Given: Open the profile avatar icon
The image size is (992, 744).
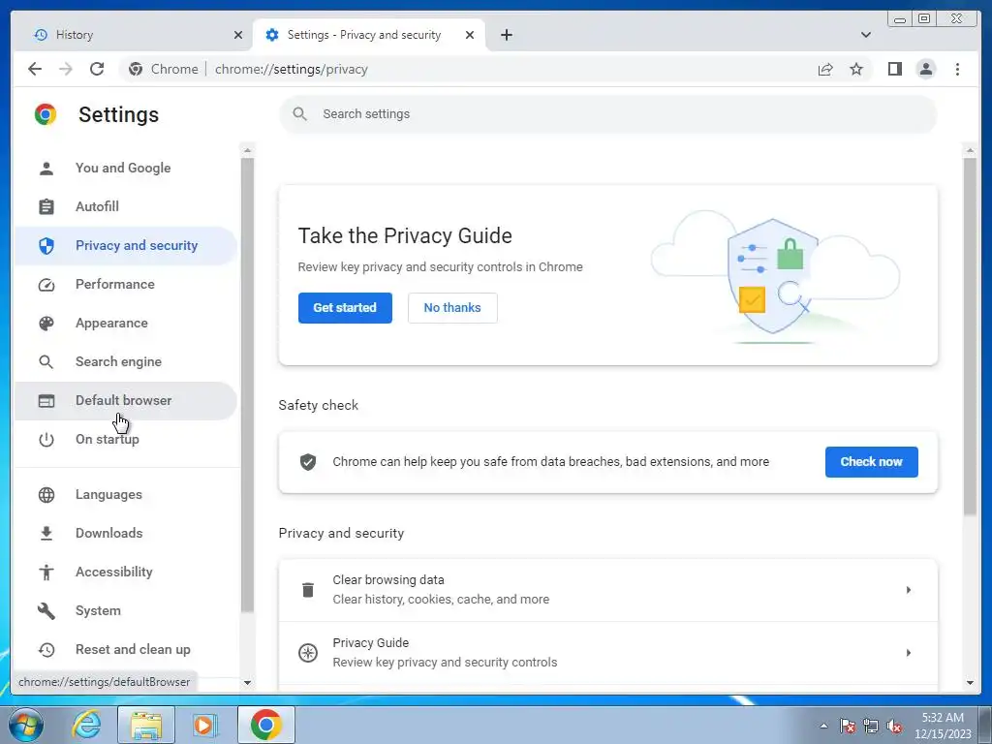Looking at the screenshot, I should (925, 69).
